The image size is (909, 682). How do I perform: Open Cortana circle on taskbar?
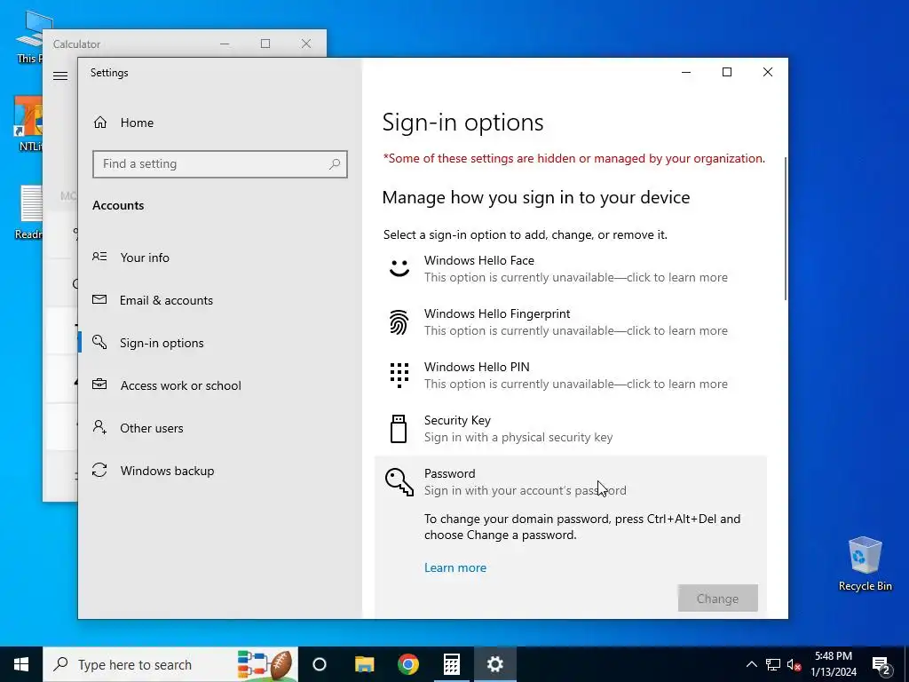[x=320, y=664]
